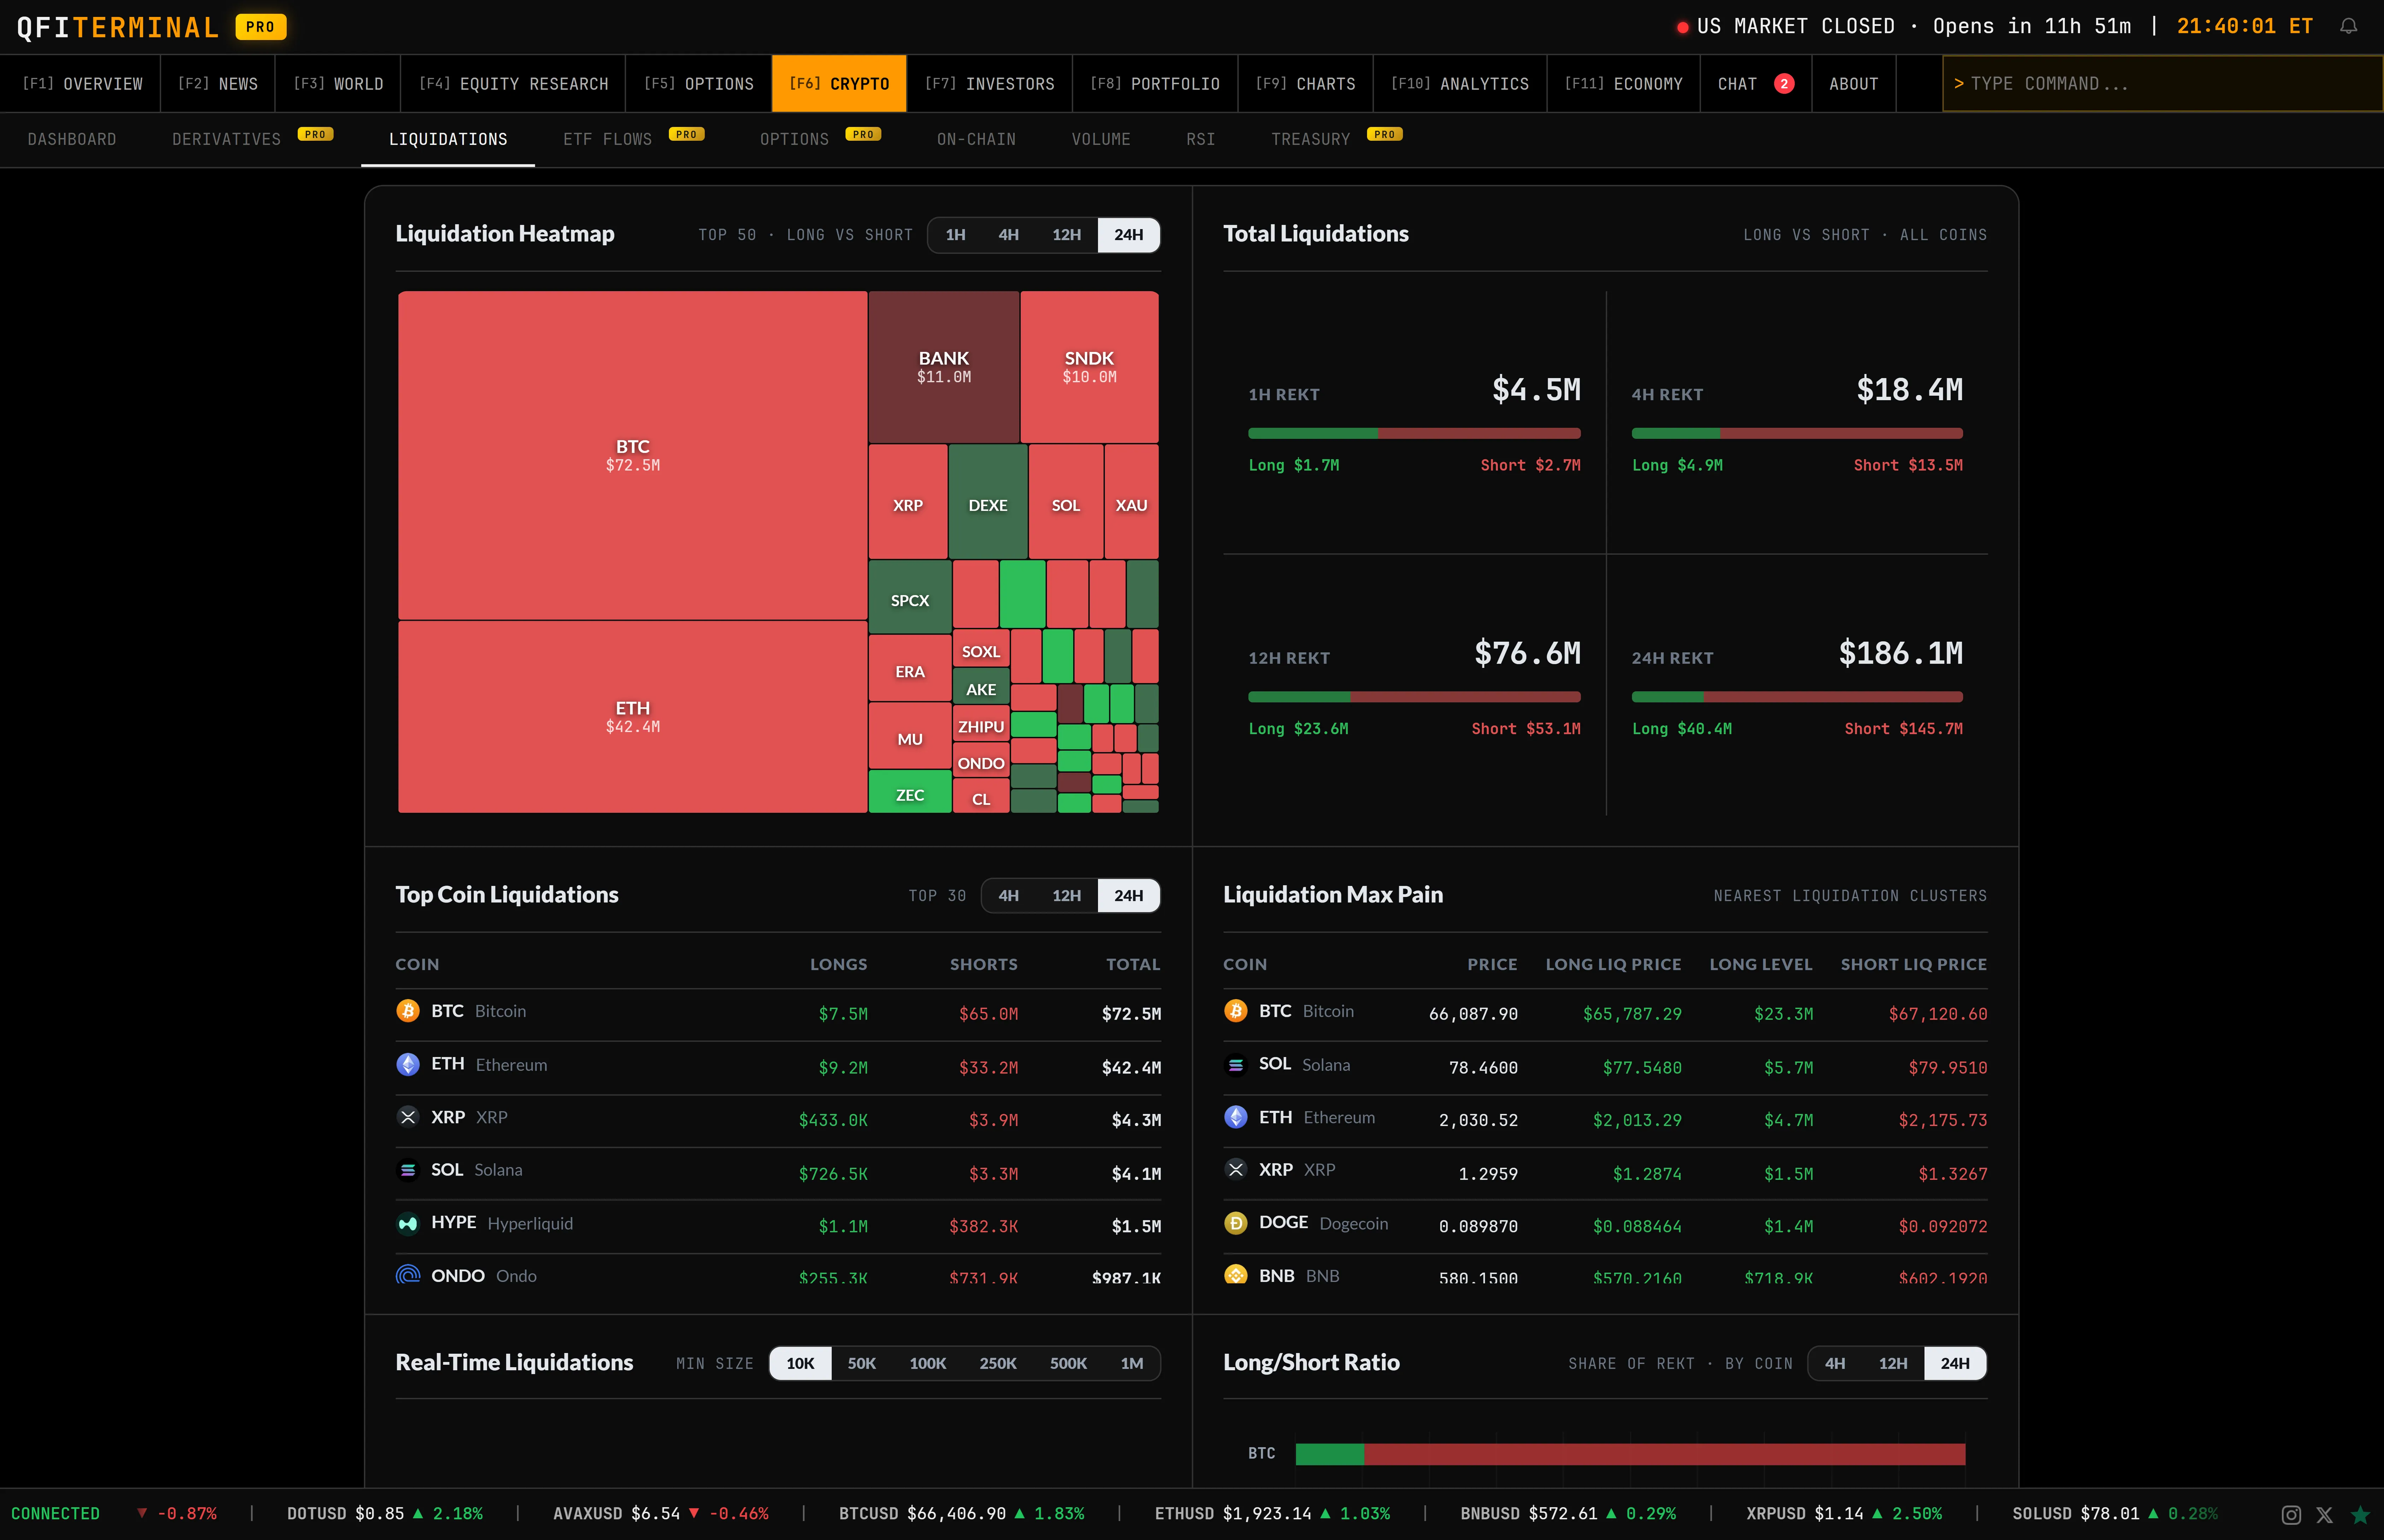Click the ZEC heatmap tile
Viewport: 2384px width, 1540px height.
pyautogui.click(x=910, y=791)
